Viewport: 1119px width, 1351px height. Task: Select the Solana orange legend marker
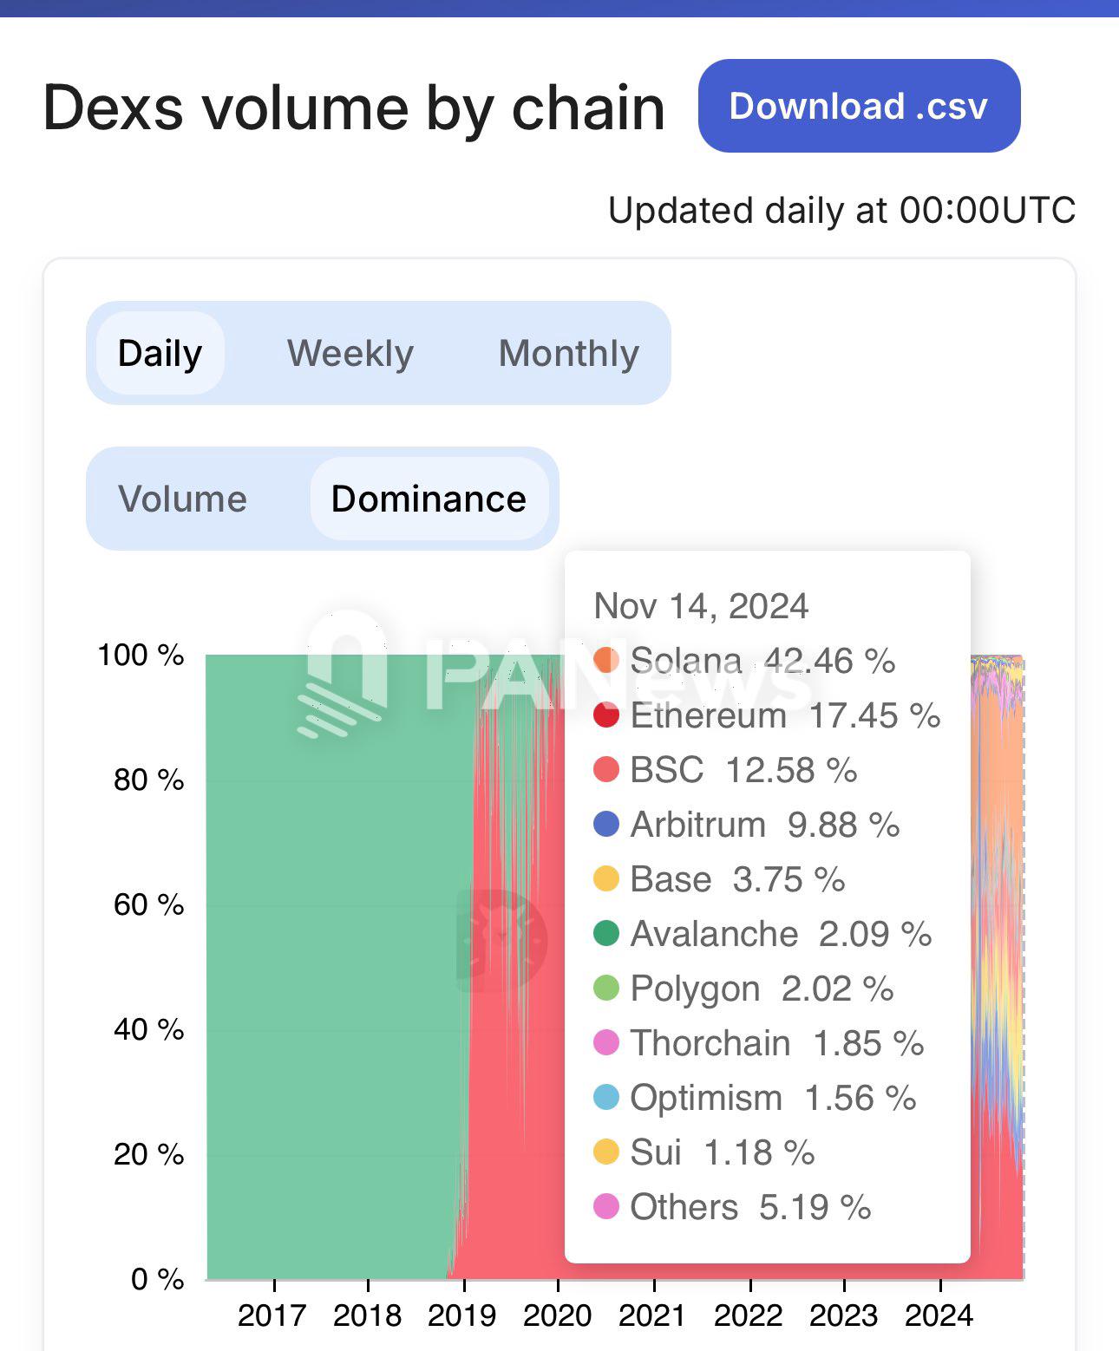(605, 660)
